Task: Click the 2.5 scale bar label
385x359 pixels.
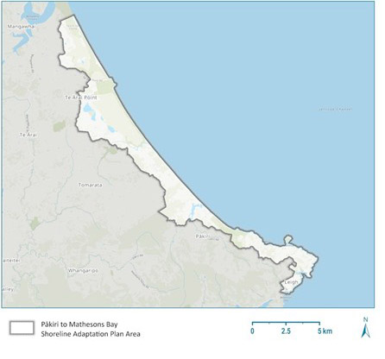Action: (x=286, y=331)
